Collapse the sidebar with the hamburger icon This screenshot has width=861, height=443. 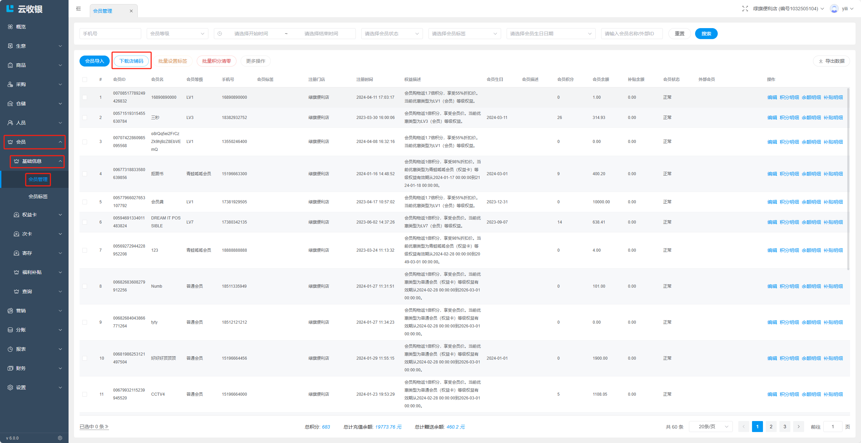pos(78,9)
